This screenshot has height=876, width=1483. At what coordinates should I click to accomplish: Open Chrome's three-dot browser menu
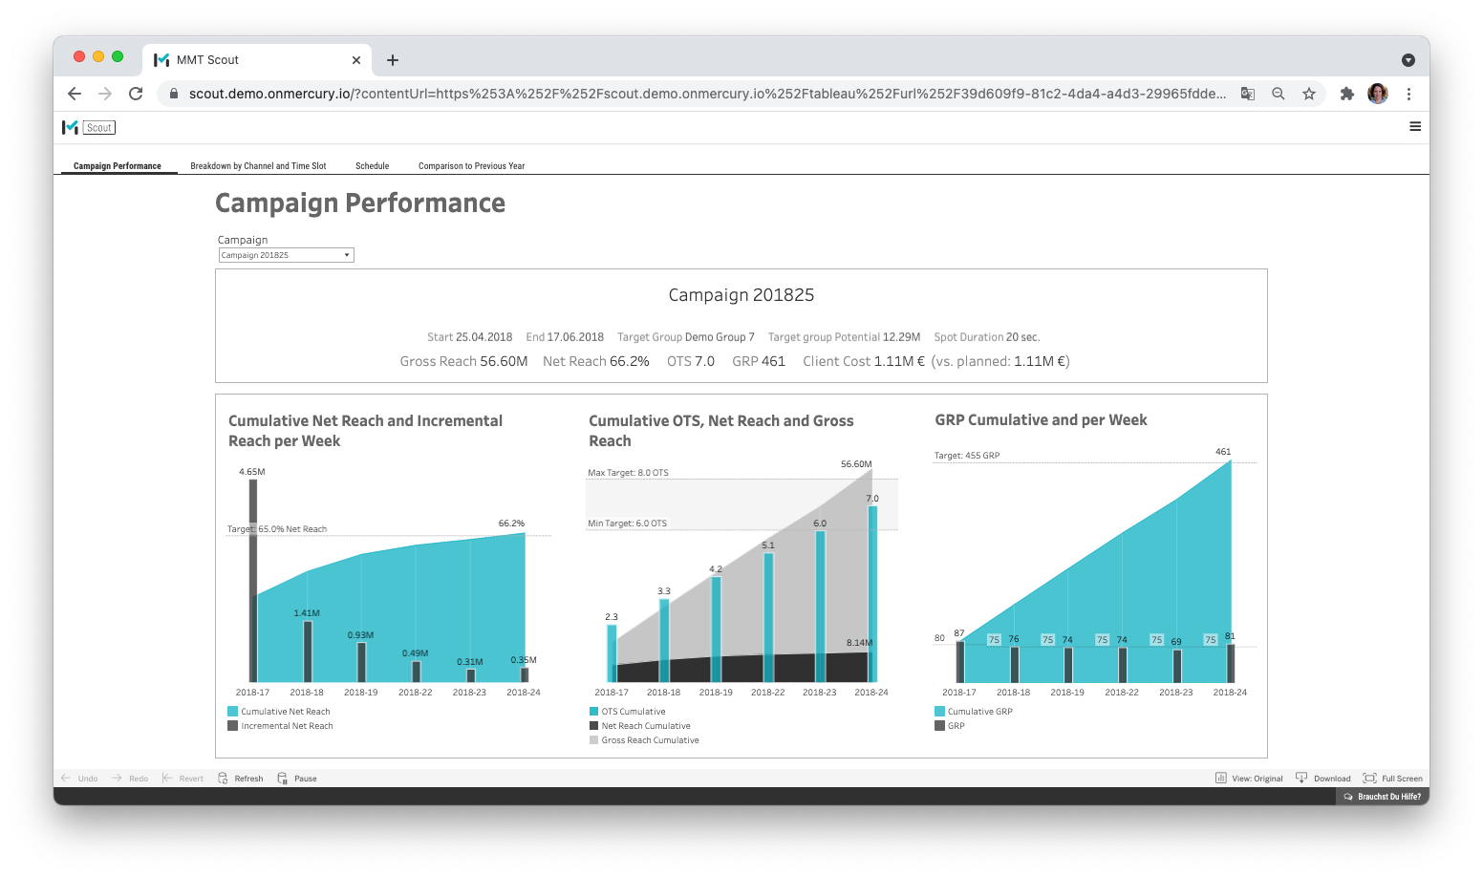(x=1408, y=94)
